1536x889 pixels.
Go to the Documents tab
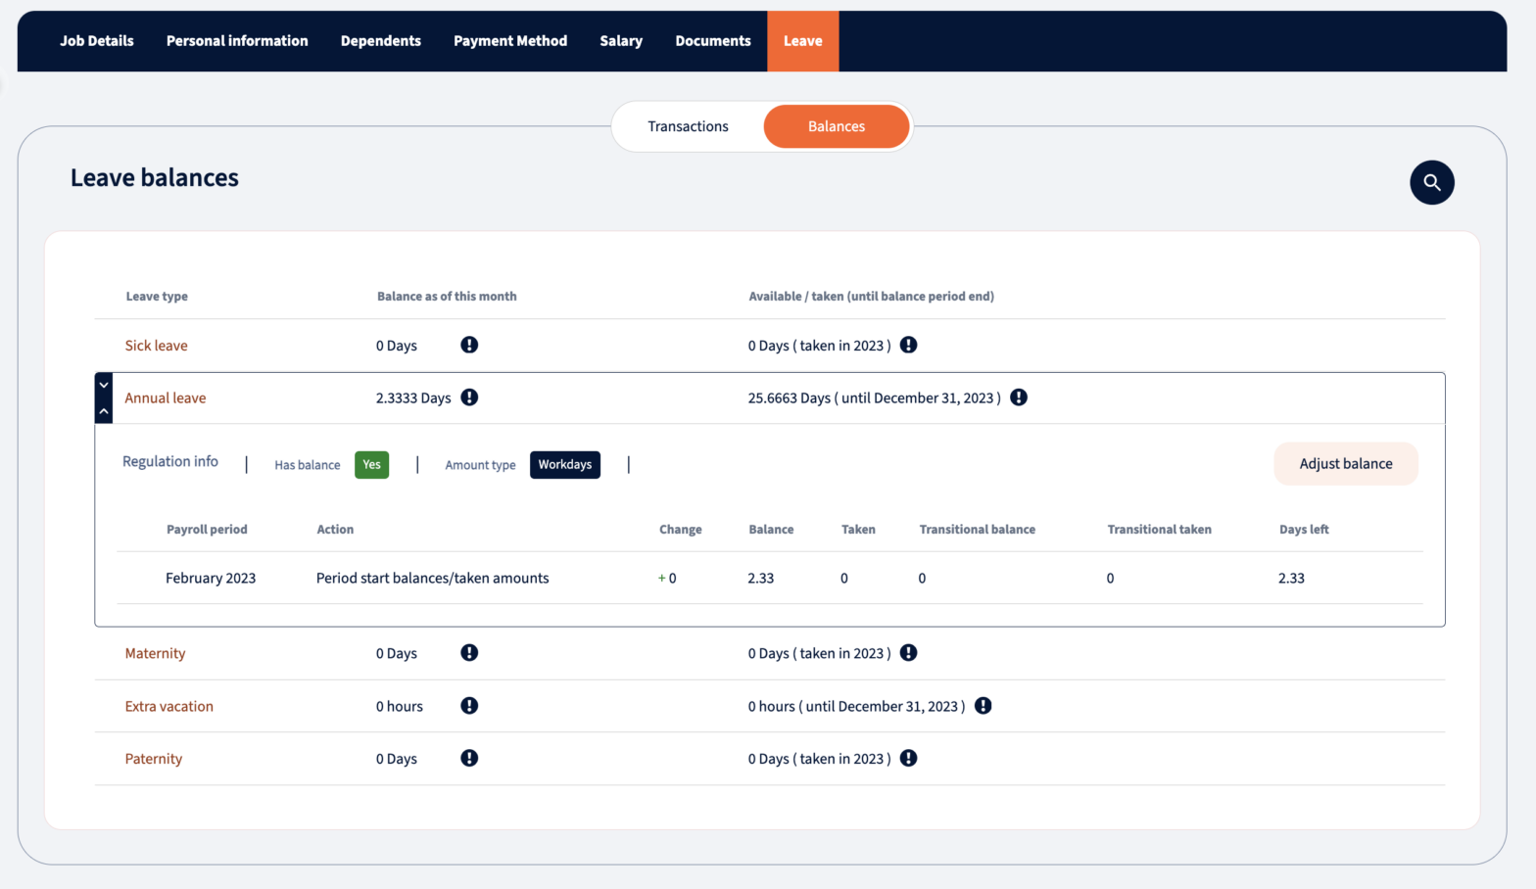712,41
